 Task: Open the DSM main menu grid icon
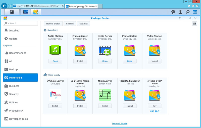(12, 12)
